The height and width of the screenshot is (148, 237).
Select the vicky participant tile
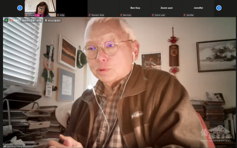click(72, 8)
